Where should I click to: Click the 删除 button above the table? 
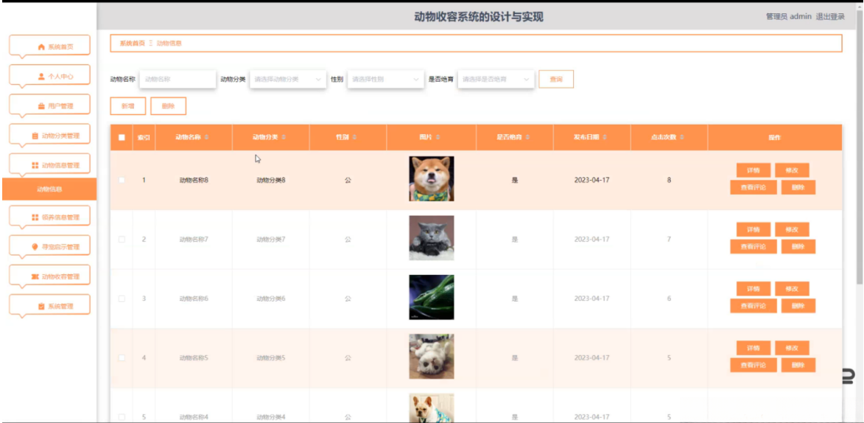[x=168, y=106]
